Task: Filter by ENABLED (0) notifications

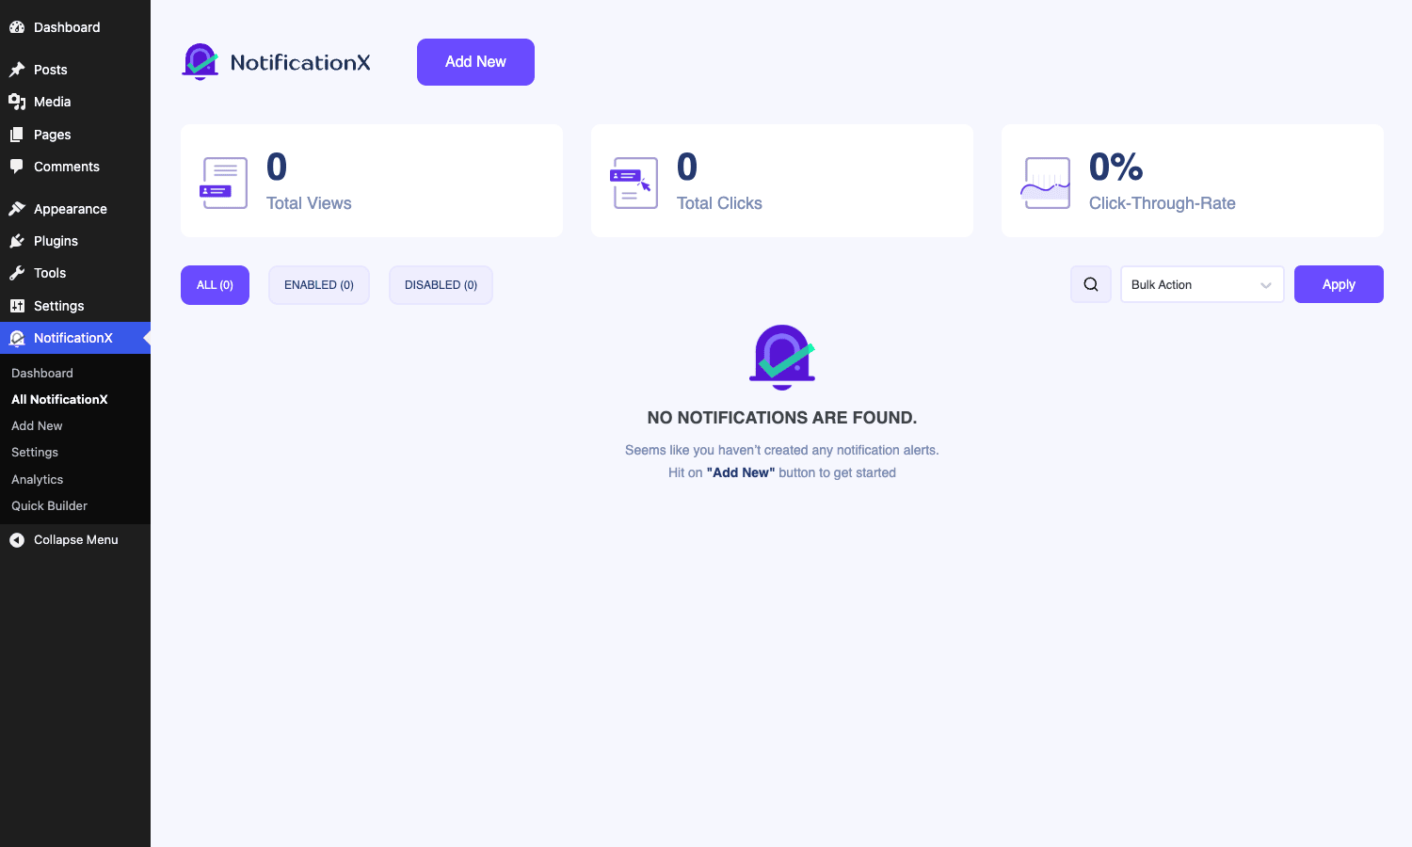Action: 319,285
